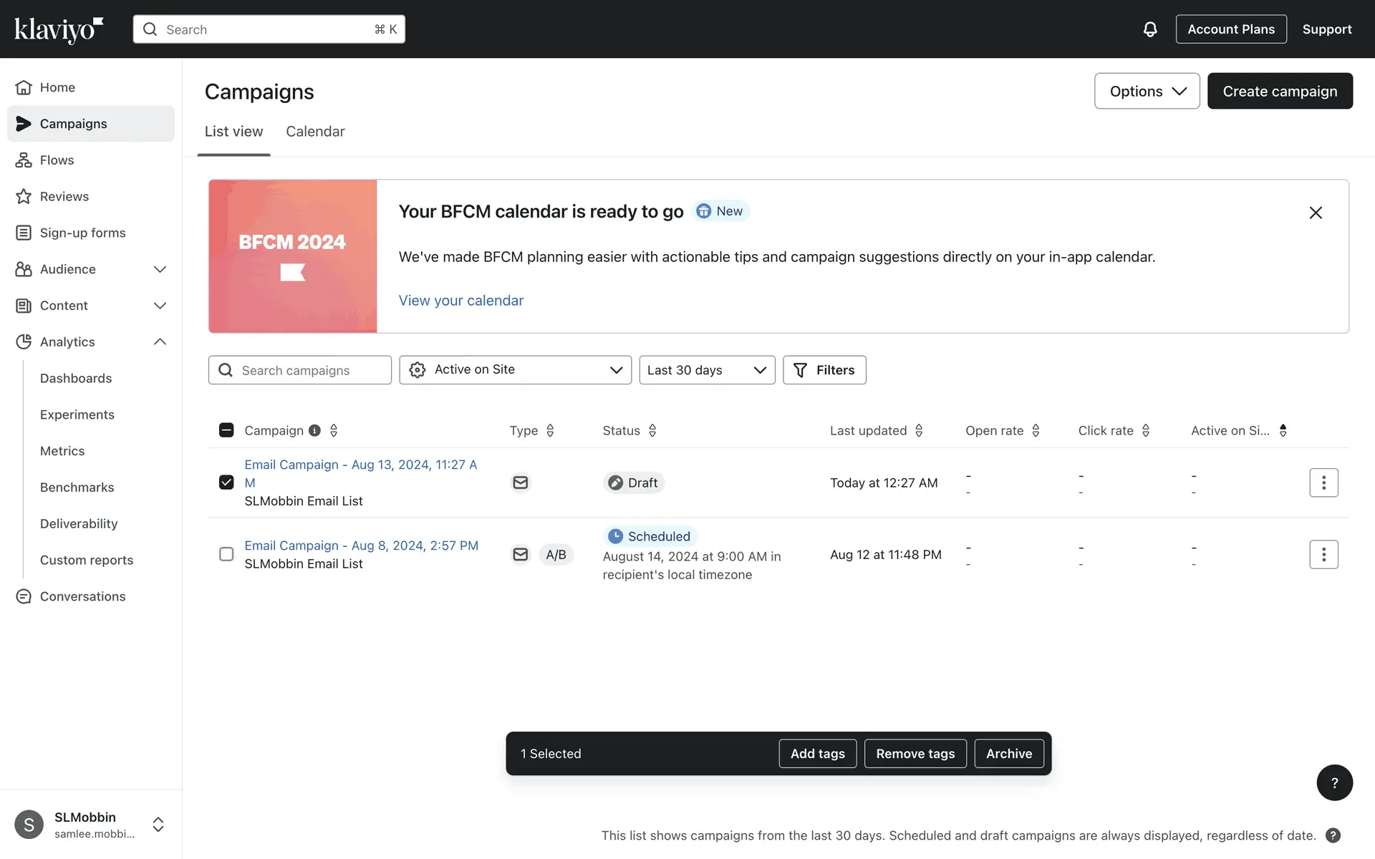Open Flows in the sidebar
This screenshot has width=1375, height=859.
(57, 160)
